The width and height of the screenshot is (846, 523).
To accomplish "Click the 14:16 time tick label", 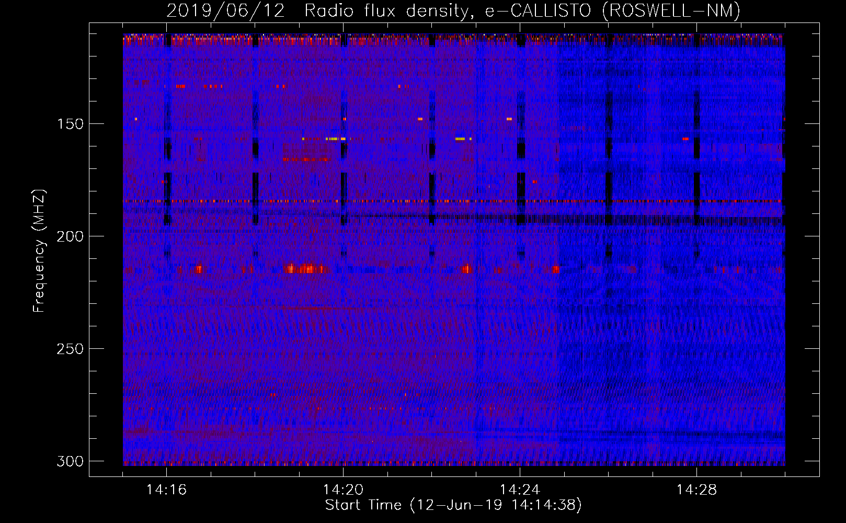I will tap(166, 490).
